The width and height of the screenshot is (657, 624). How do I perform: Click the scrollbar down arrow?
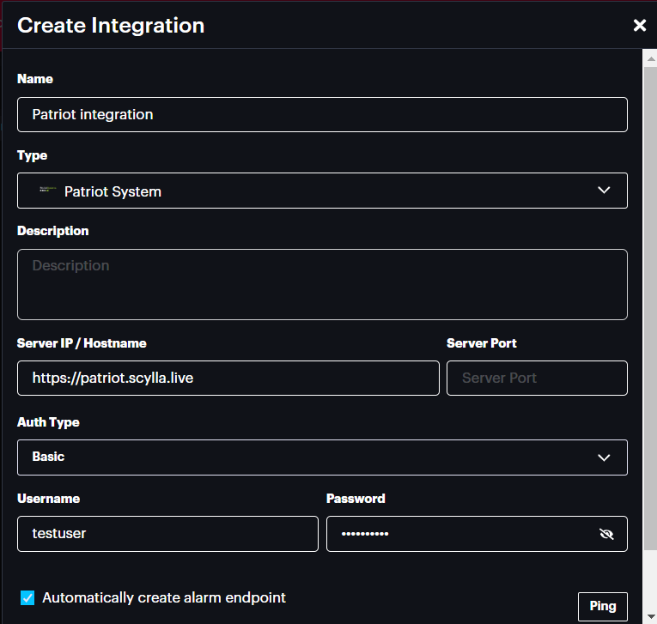click(x=650, y=616)
